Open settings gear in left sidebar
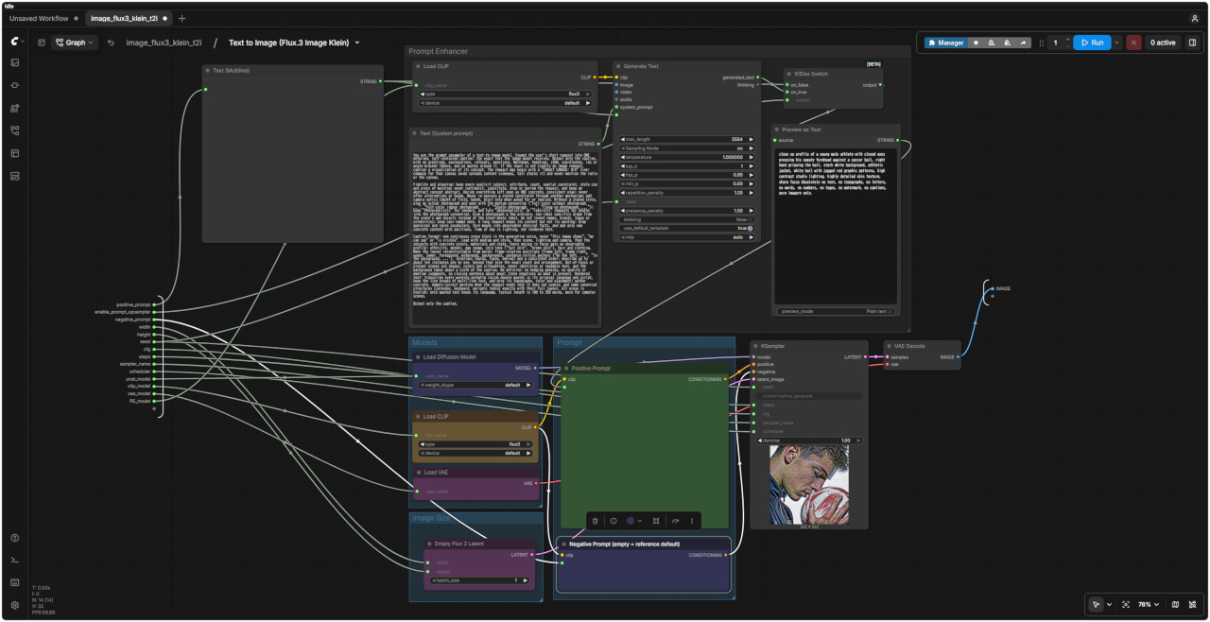The width and height of the screenshot is (1210, 622). click(x=15, y=605)
